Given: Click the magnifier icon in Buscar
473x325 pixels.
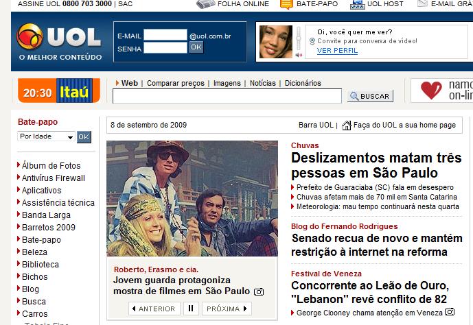Looking at the screenshot, I should pyautogui.click(x=354, y=96).
